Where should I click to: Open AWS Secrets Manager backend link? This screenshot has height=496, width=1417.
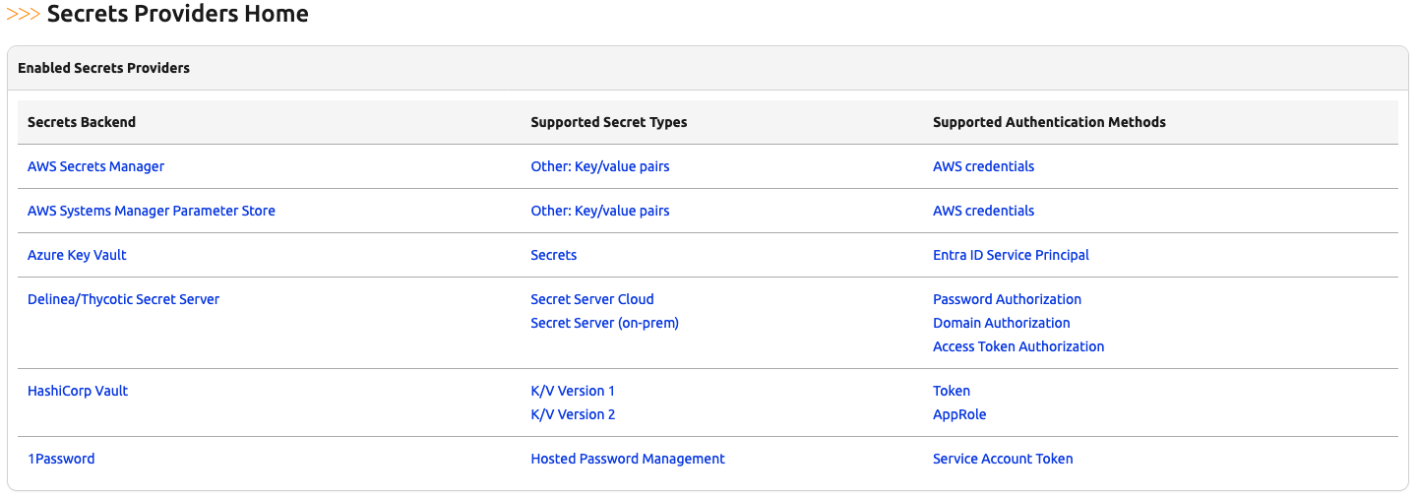tap(95, 166)
